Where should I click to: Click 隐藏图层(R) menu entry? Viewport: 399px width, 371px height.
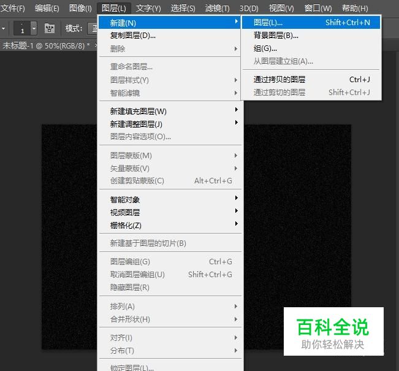pyautogui.click(x=170, y=287)
